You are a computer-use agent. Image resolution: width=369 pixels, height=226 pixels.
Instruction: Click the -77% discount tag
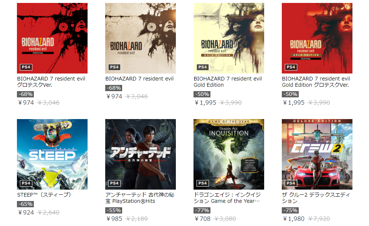(202, 210)
